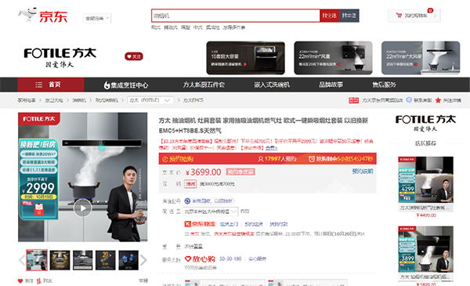
Task: Click the gallery previous left arrow
Action: (x=22, y=260)
